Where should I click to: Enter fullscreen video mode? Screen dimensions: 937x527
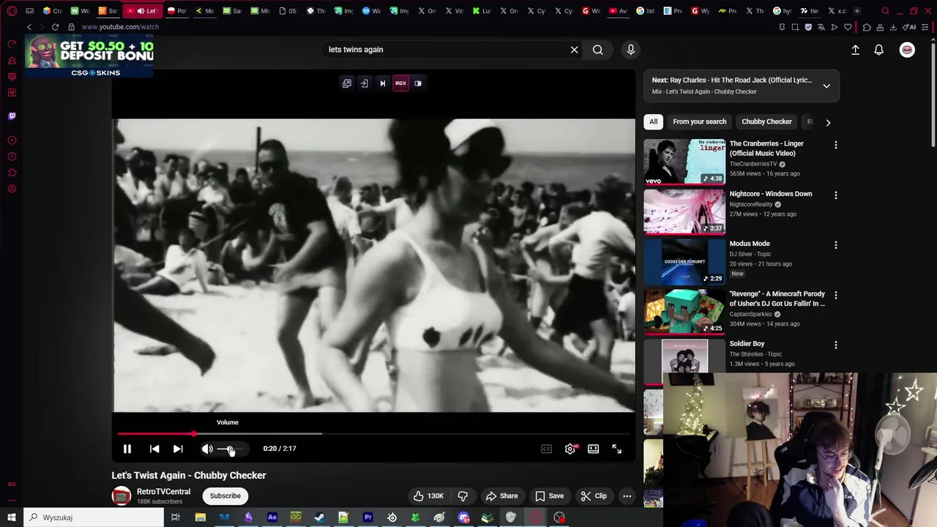point(617,449)
